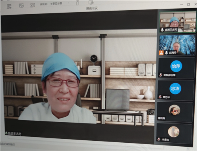Click mic icon beside 血透王志芳 in main video

tap(6, 133)
